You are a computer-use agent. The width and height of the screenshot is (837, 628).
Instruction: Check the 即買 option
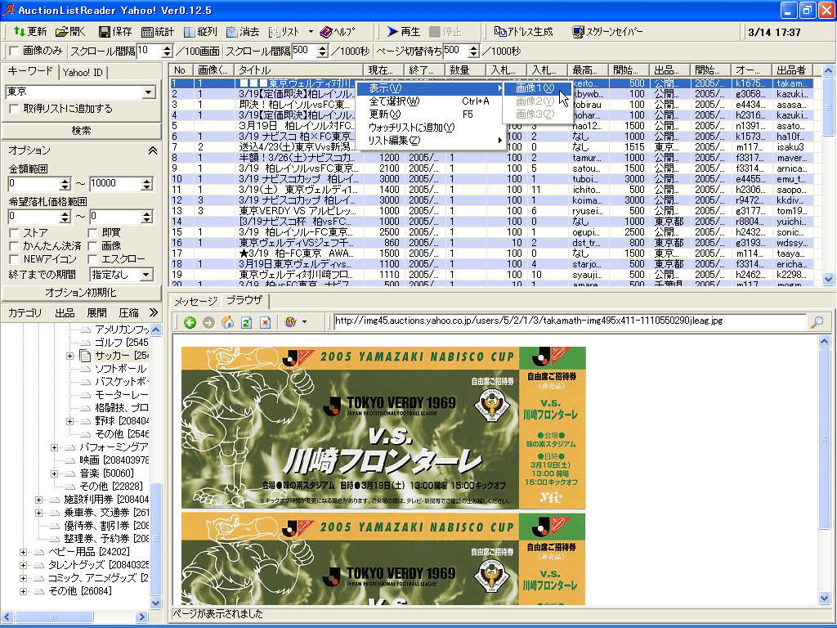point(92,233)
